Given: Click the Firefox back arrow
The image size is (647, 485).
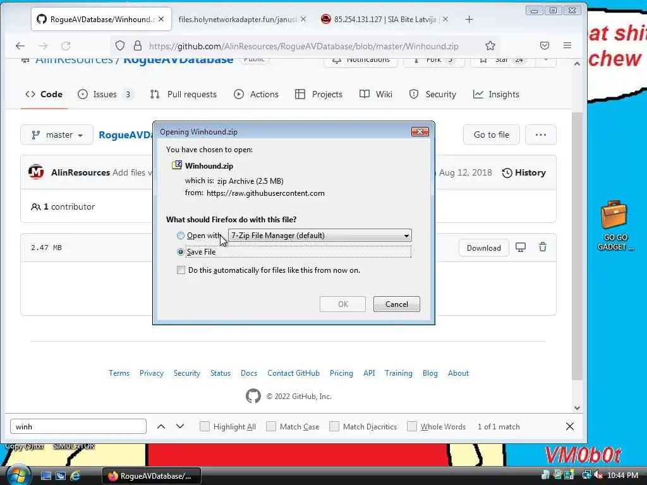Looking at the screenshot, I should coord(20,45).
